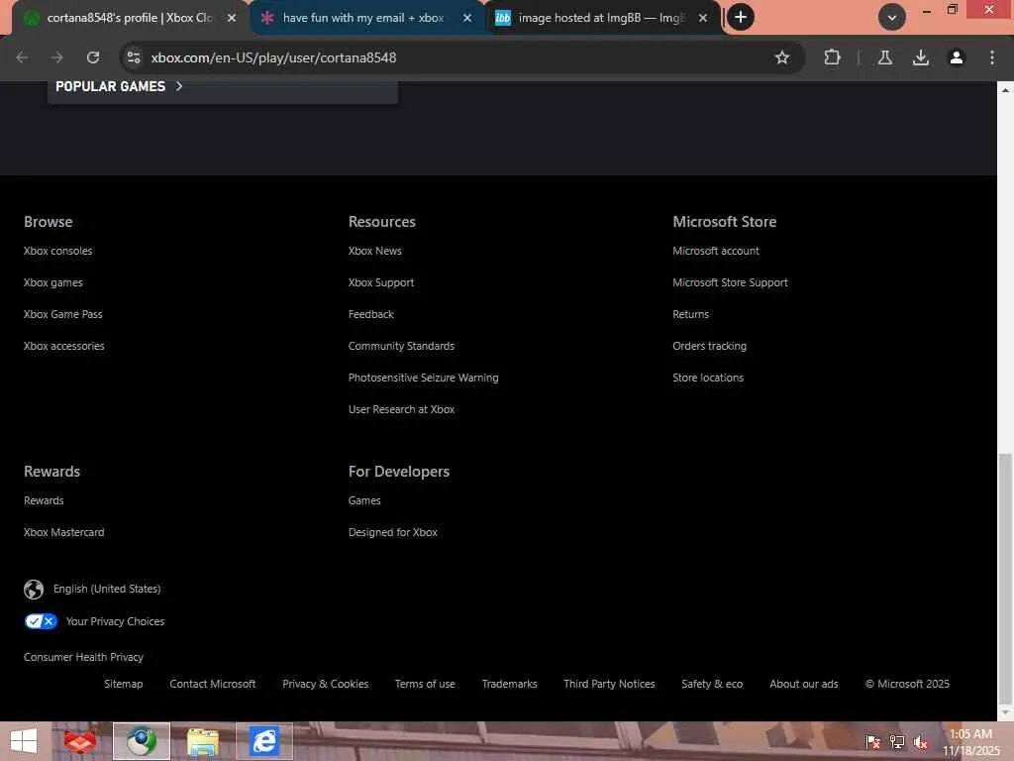Expand the Popular Games section chevron
Viewport: 1014px width, 761px height.
point(179,86)
